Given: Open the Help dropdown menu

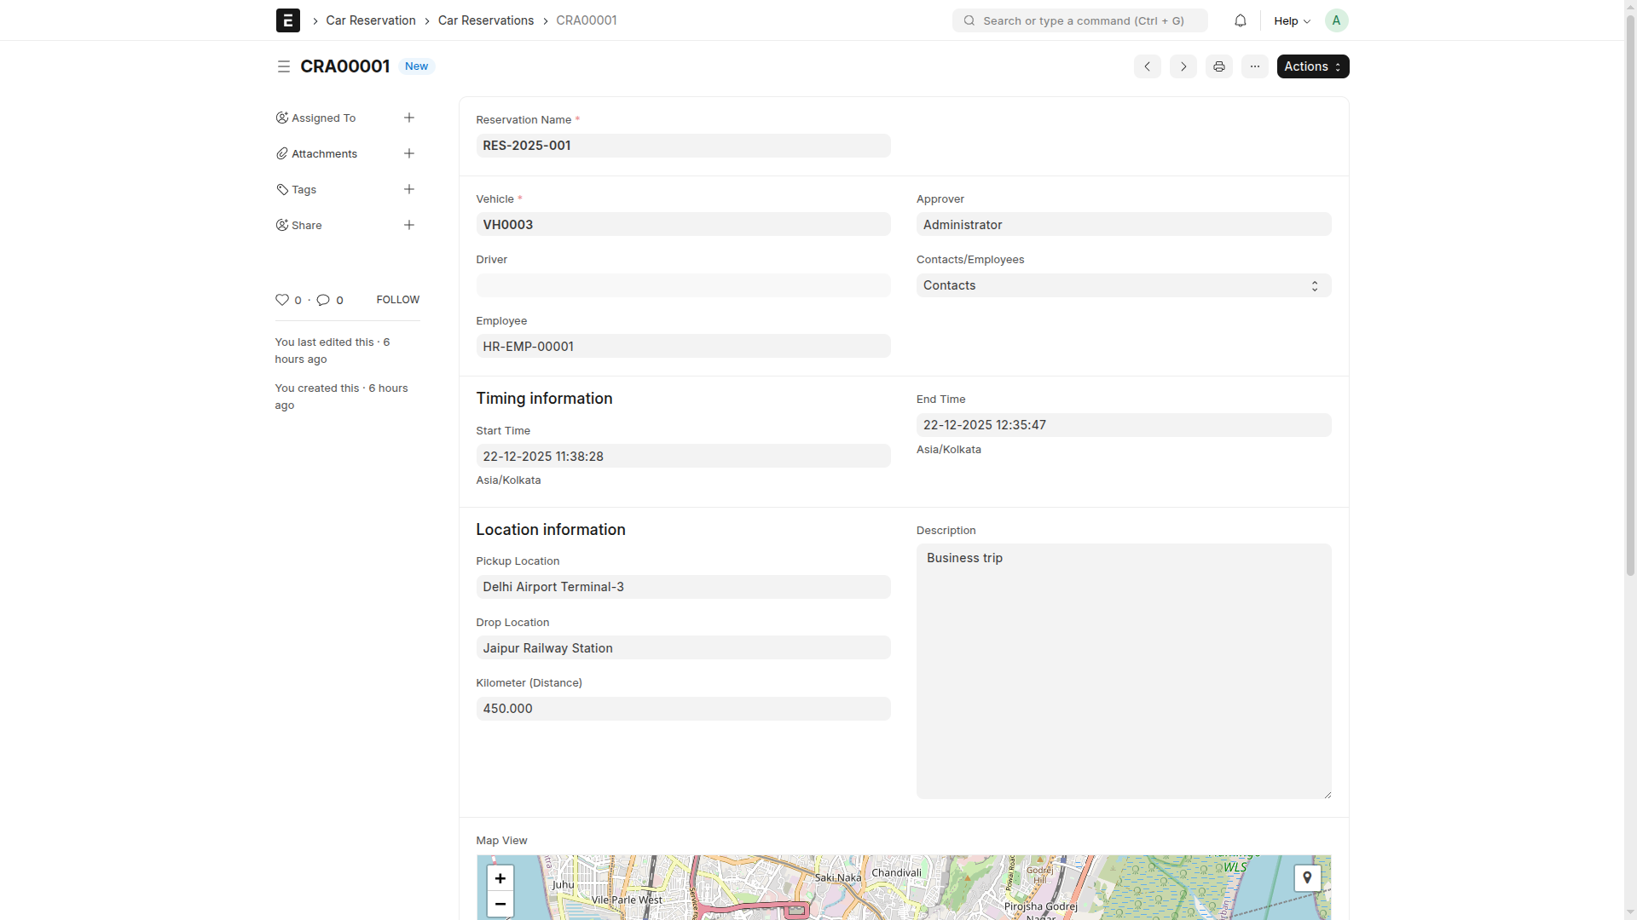Looking at the screenshot, I should pyautogui.click(x=1292, y=21).
